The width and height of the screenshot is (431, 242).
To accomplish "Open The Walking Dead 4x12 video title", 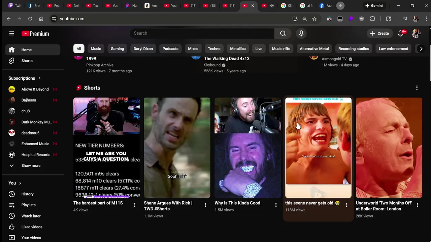I will click(227, 58).
